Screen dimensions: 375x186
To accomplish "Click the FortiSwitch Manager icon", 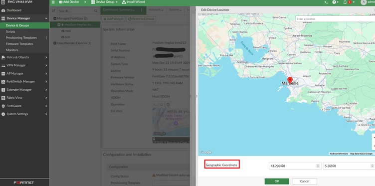I will 3,81.
